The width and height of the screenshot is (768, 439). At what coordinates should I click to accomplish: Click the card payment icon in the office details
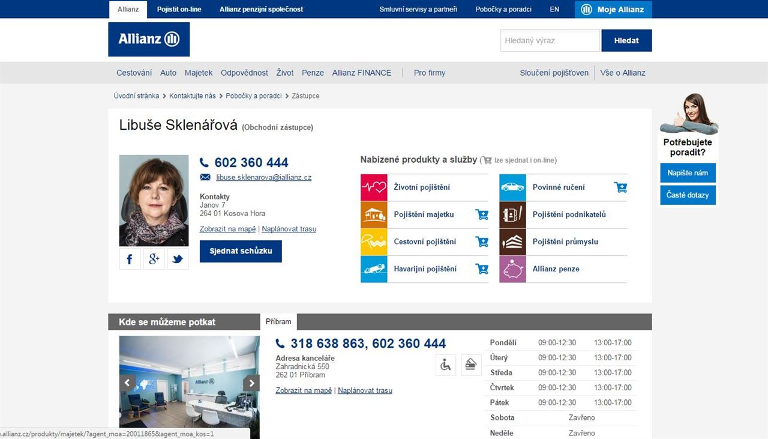pos(472,365)
